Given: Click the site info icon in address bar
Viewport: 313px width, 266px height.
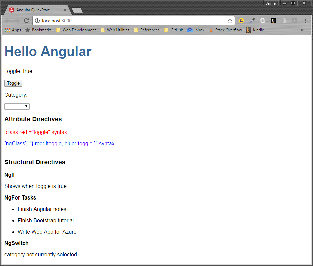Looking at the screenshot, I should pyautogui.click(x=37, y=21).
